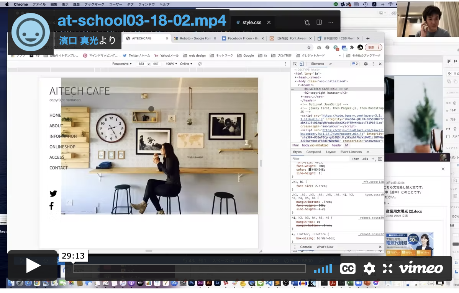459x293 pixels.
Task: Switch to the Facebook F Icon tab
Action: tap(243, 38)
